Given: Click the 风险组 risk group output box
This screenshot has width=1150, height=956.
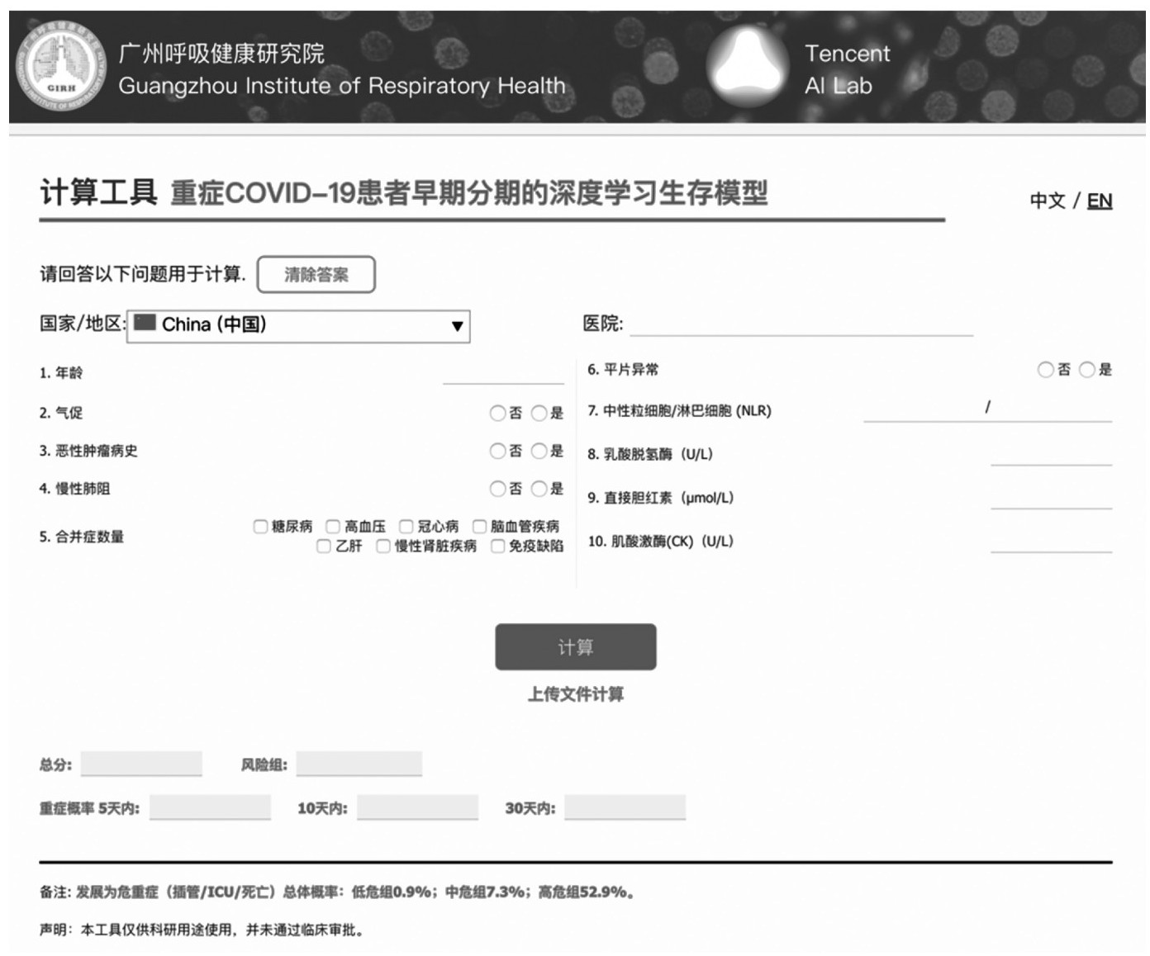Looking at the screenshot, I should 359,764.
